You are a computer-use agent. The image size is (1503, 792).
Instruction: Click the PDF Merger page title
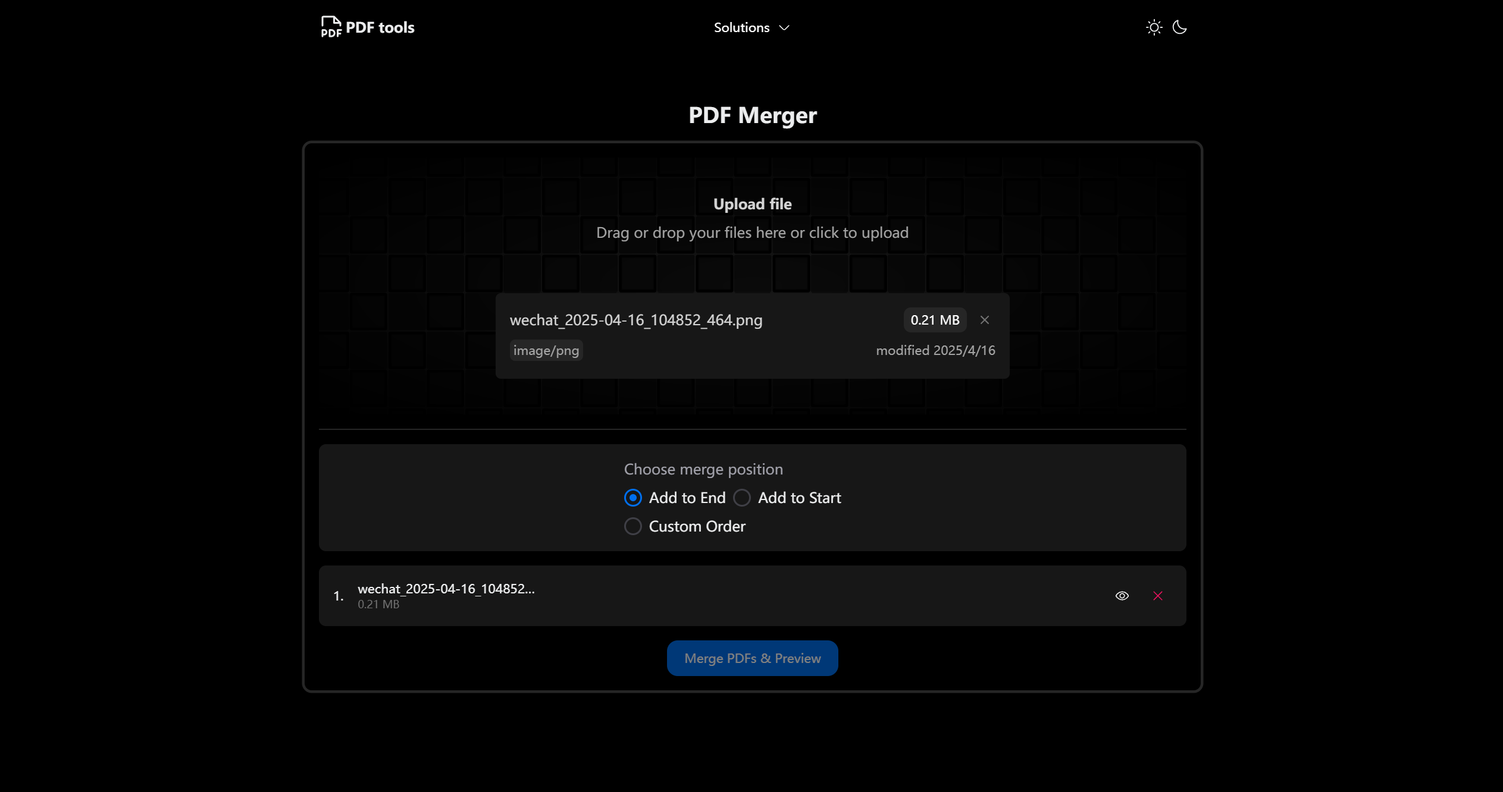coord(751,115)
